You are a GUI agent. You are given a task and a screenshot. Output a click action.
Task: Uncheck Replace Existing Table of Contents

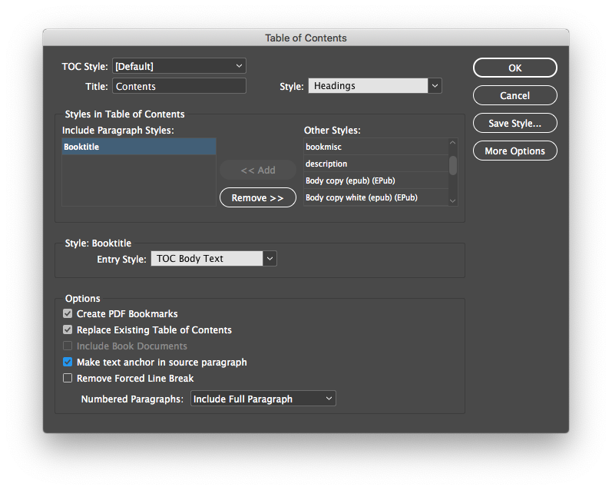coord(68,329)
